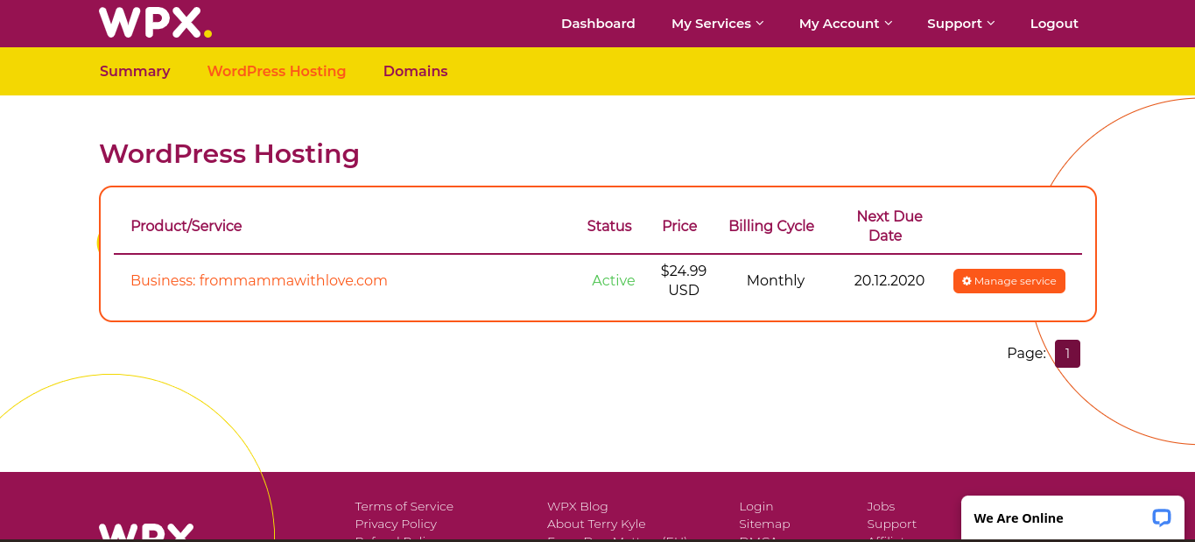This screenshot has width=1195, height=542.
Task: Click the $24.99 USD price cell
Action: [684, 280]
